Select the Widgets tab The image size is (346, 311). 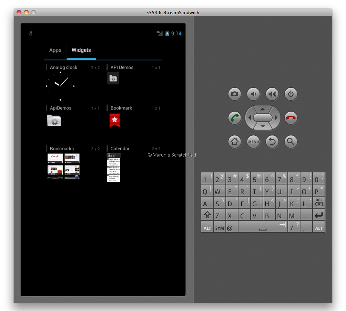point(81,50)
